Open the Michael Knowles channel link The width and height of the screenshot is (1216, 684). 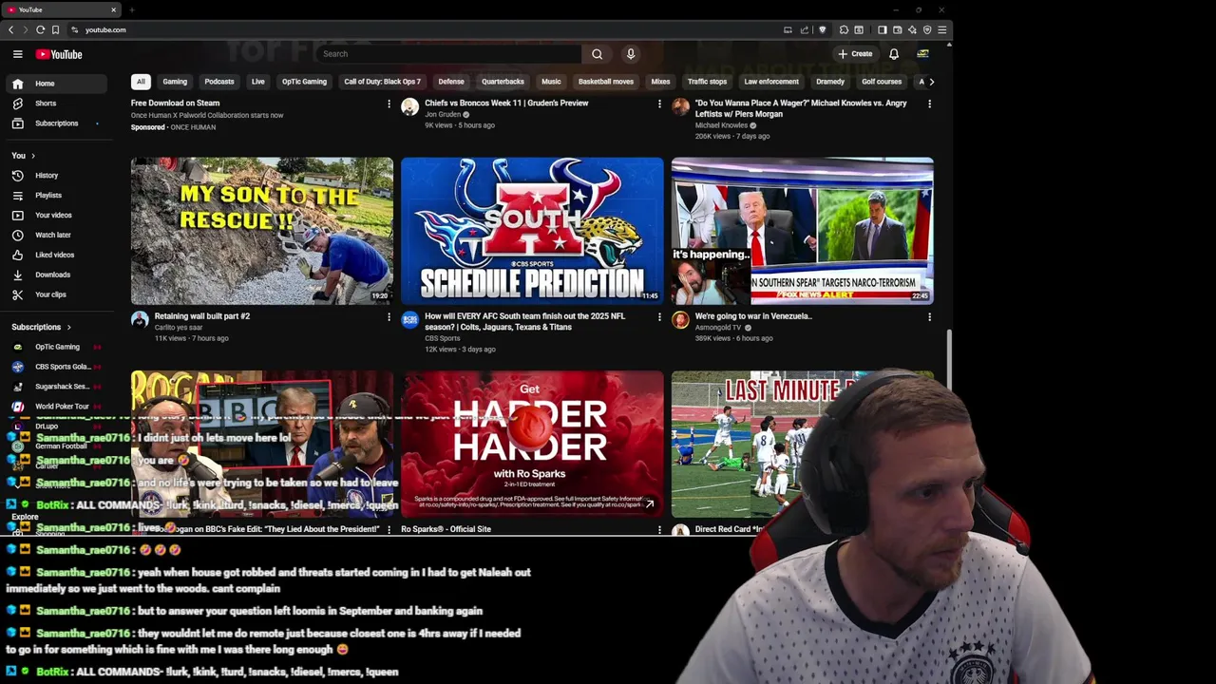(x=721, y=125)
